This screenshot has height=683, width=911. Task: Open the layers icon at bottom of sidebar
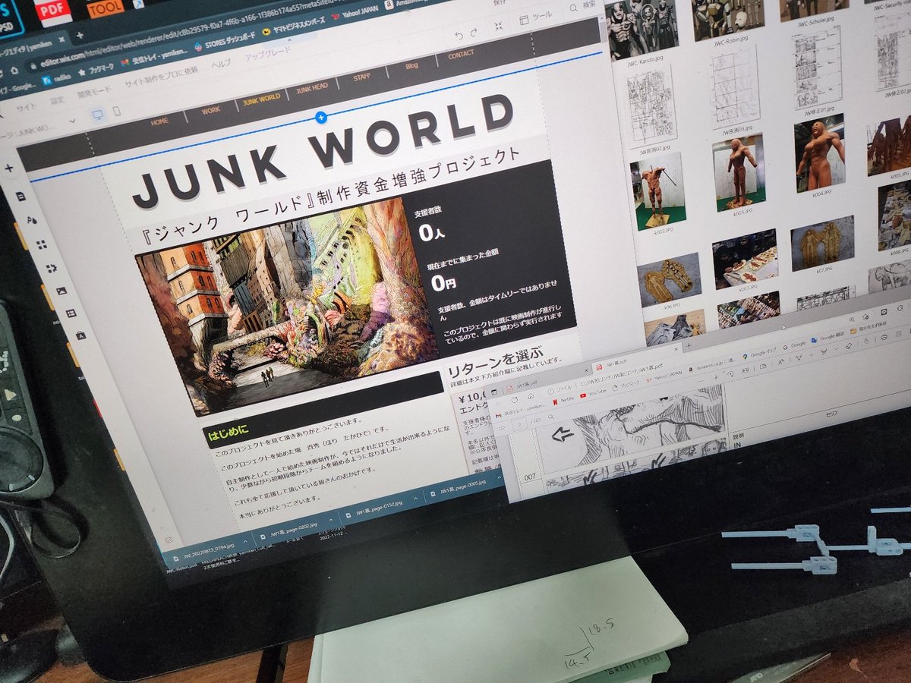click(170, 540)
